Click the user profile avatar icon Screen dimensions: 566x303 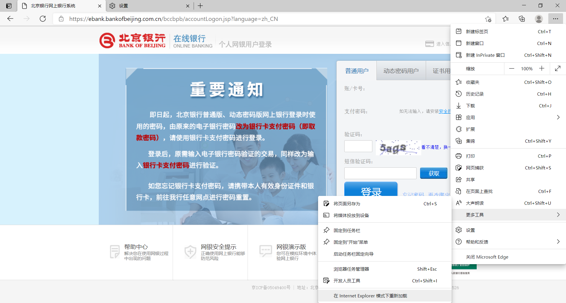539,19
